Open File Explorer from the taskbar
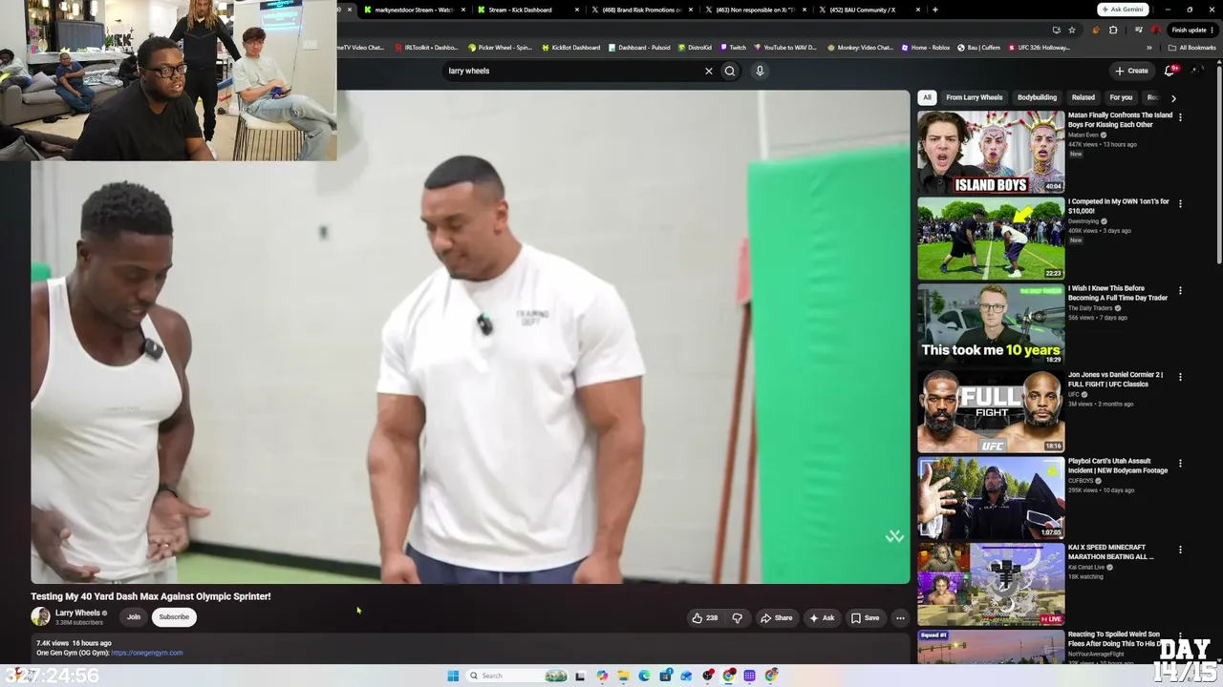Screen dimensions: 1223x687 click(623, 676)
